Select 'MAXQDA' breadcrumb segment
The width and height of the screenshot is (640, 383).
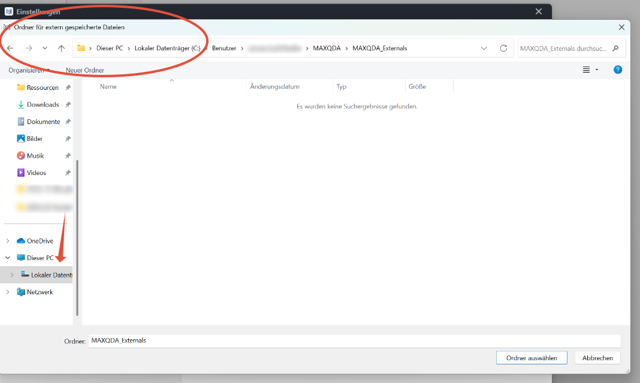[x=327, y=48]
